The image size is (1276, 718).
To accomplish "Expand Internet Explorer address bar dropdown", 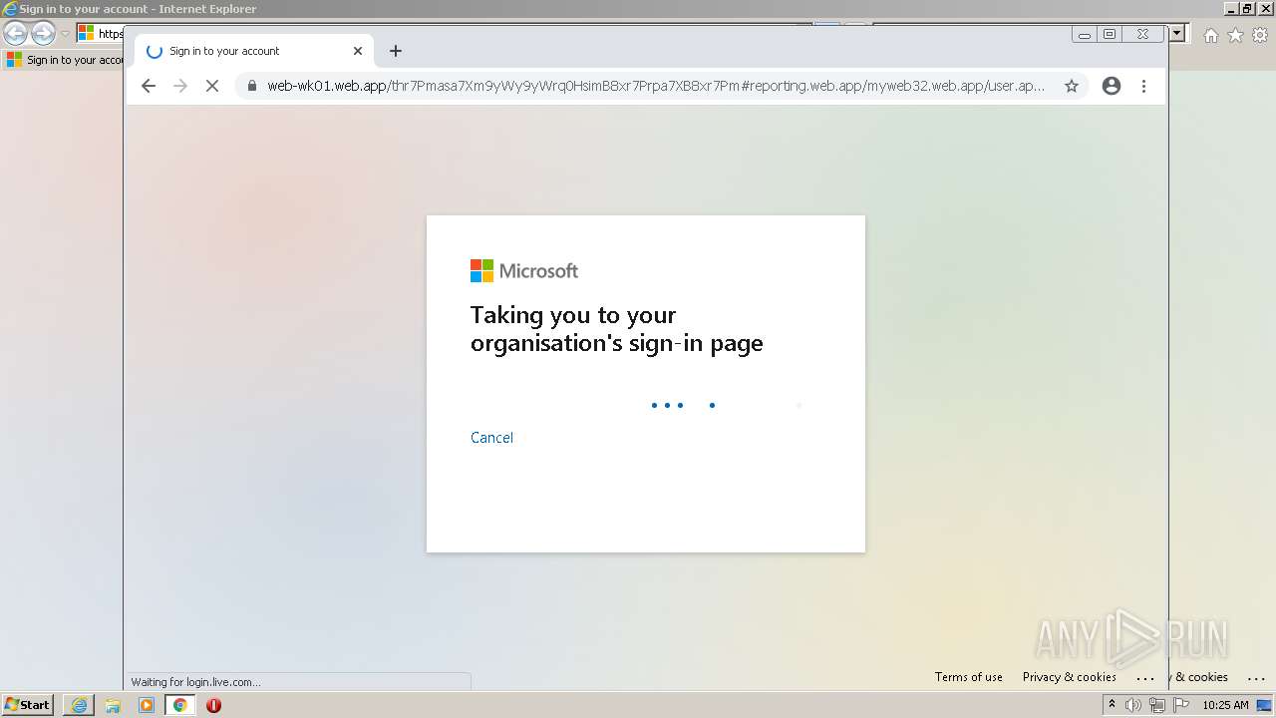I will [1177, 33].
